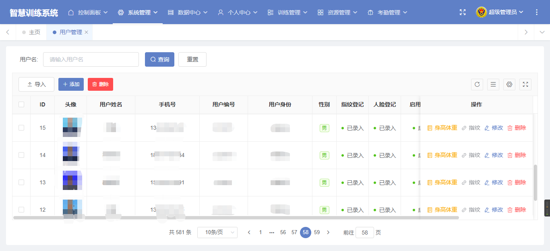Click the horizontal table scrollbar
The image size is (550, 251).
[x=236, y=218]
